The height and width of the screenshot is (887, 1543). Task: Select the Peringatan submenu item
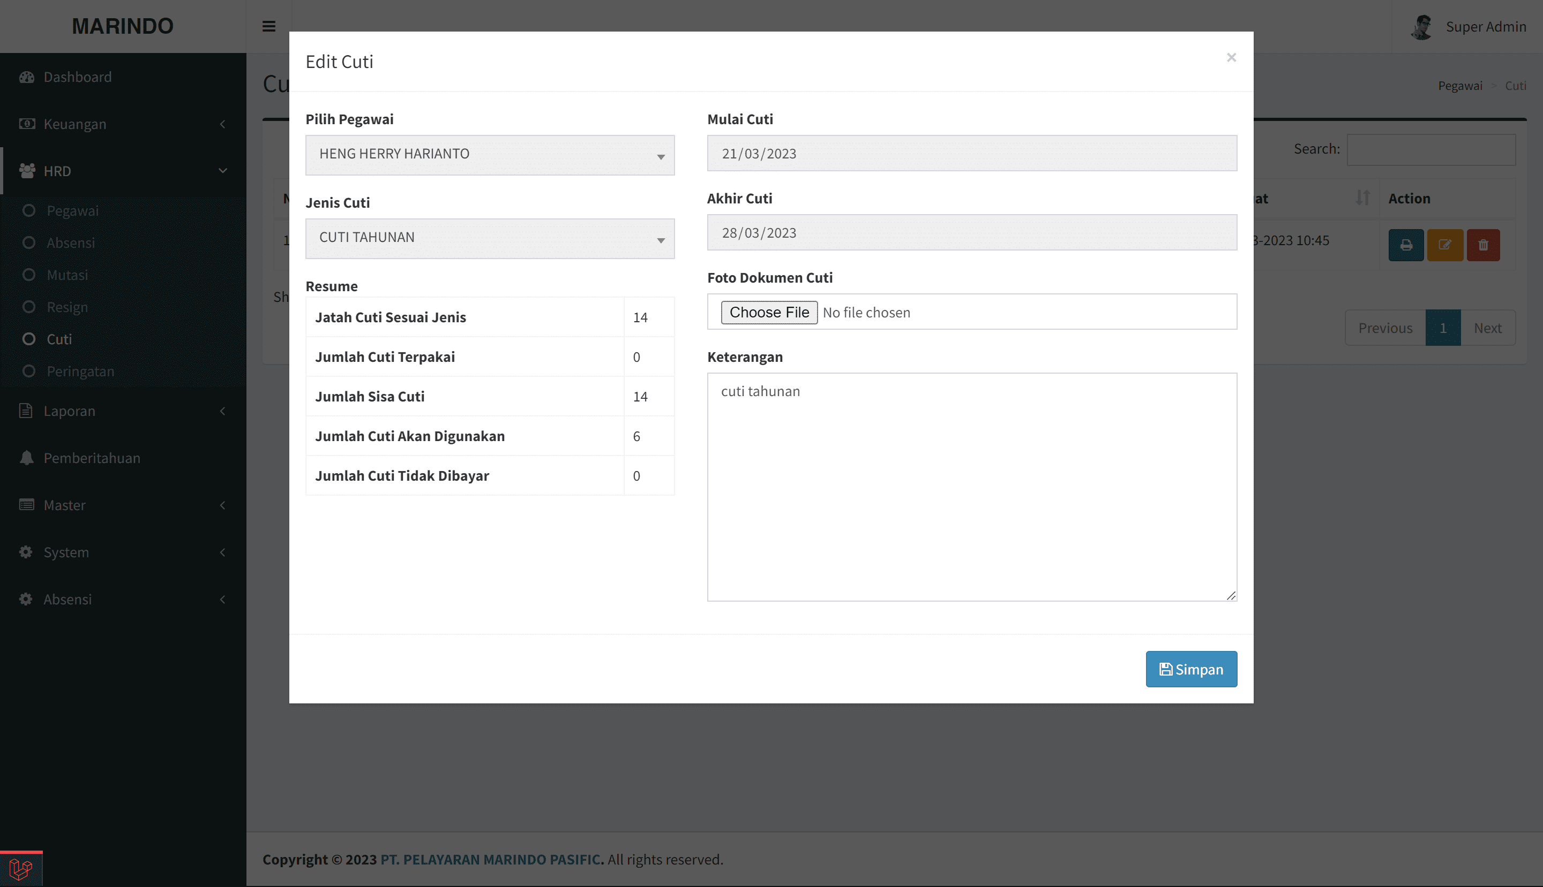point(80,371)
